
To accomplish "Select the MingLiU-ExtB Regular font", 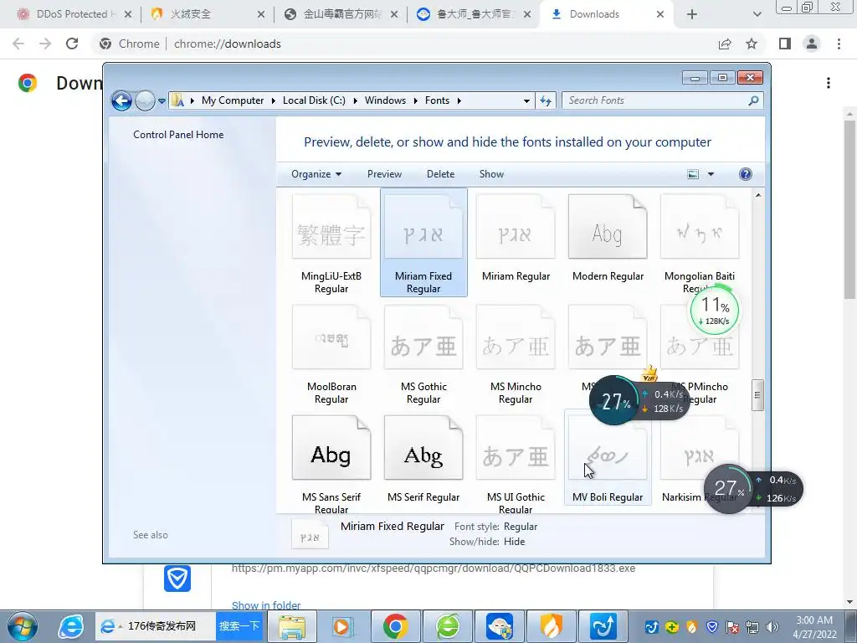I will pos(331,244).
